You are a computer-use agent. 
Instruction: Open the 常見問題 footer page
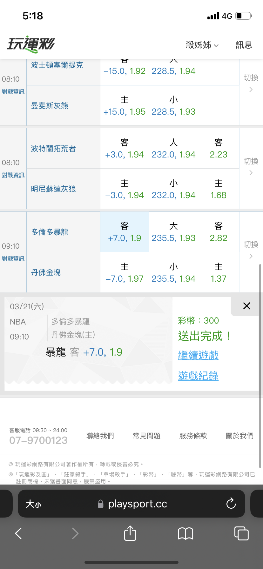(146, 436)
